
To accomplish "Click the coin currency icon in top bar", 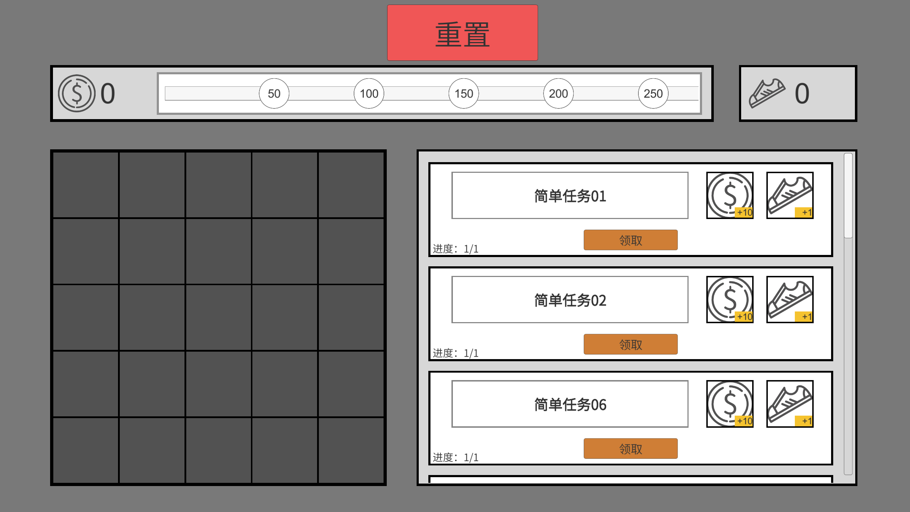I will coord(76,93).
